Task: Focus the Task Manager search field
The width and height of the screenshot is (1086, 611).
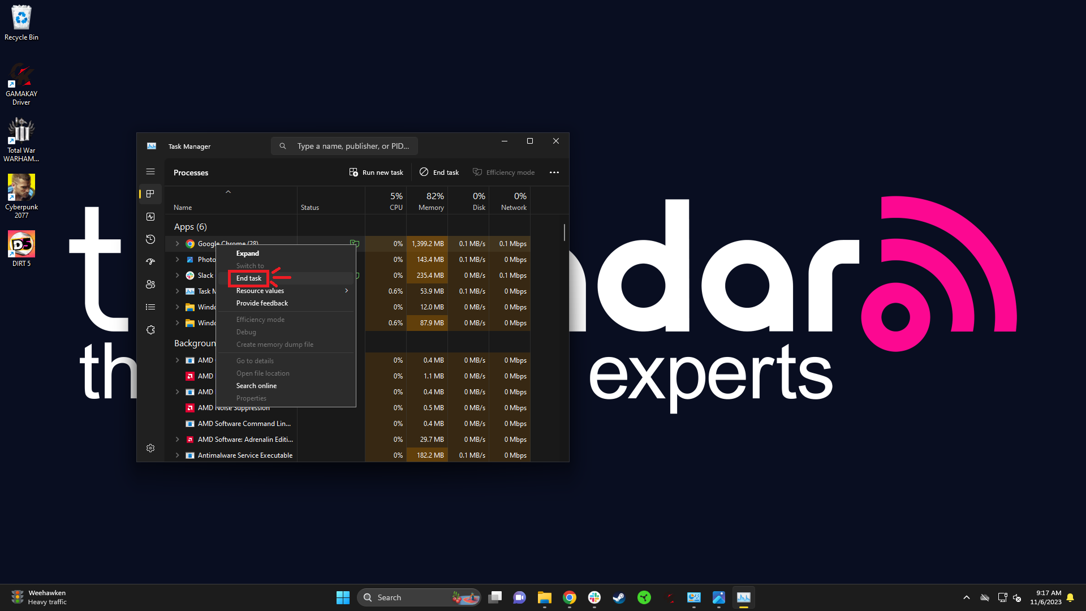Action: 344,146
